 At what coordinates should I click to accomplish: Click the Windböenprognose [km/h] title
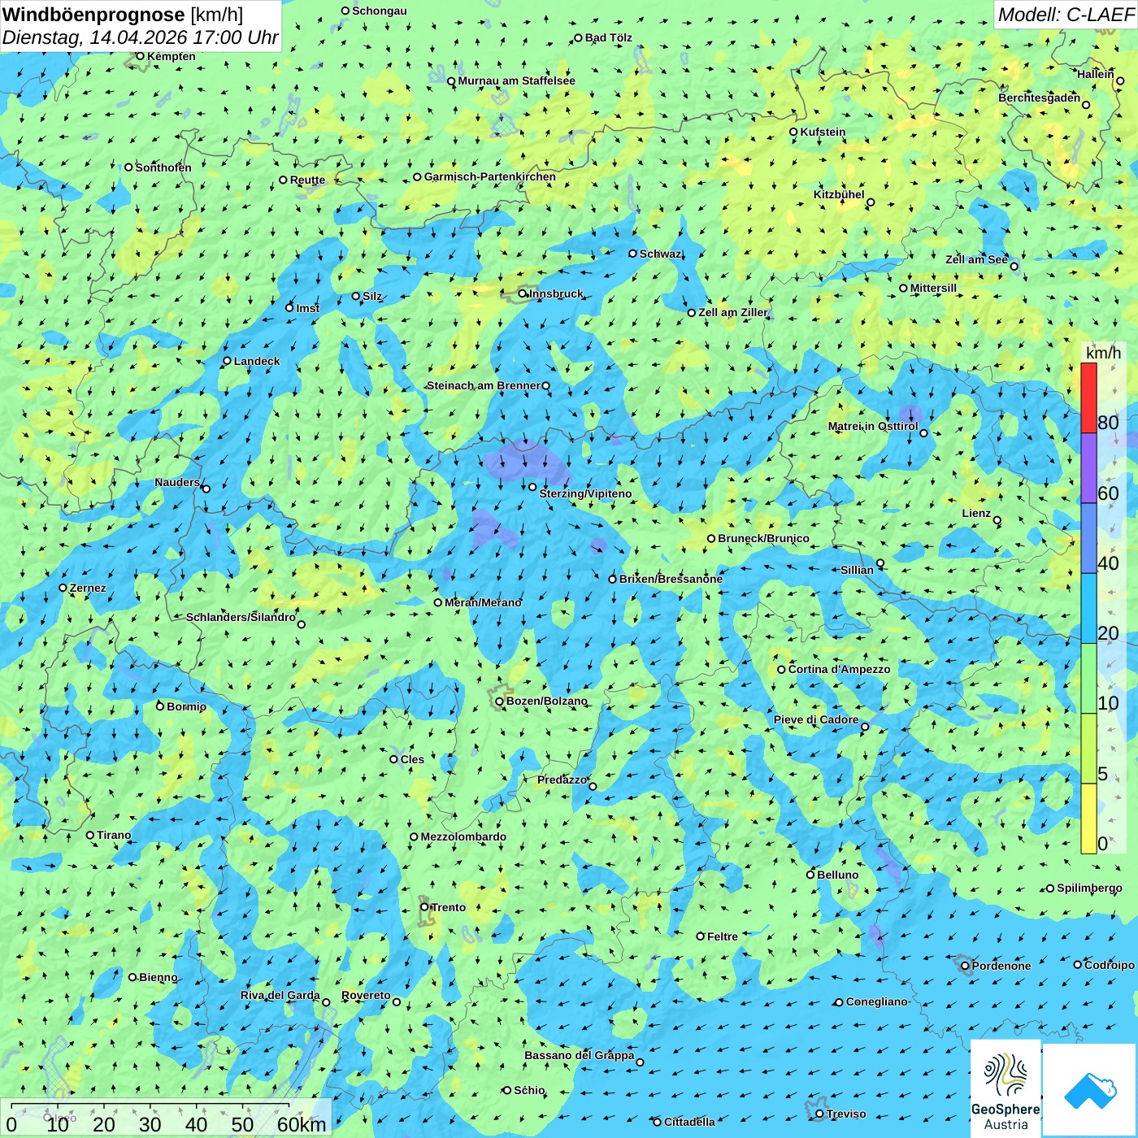pyautogui.click(x=123, y=15)
